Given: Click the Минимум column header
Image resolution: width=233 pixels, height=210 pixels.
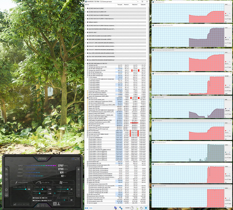Looking at the screenshot, I should [126, 4].
